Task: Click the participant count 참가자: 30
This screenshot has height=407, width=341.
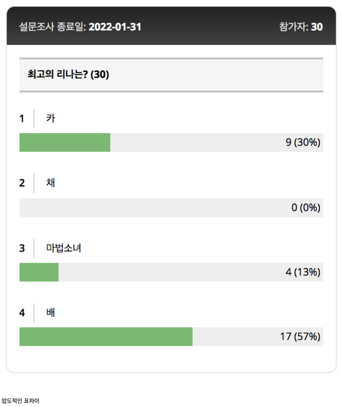Action: [301, 27]
